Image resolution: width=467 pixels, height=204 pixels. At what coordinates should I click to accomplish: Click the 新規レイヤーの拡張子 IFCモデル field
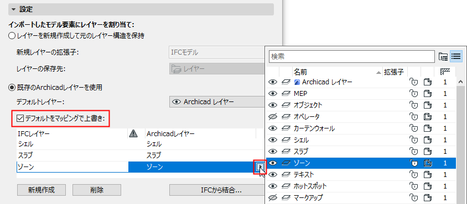coord(217,52)
